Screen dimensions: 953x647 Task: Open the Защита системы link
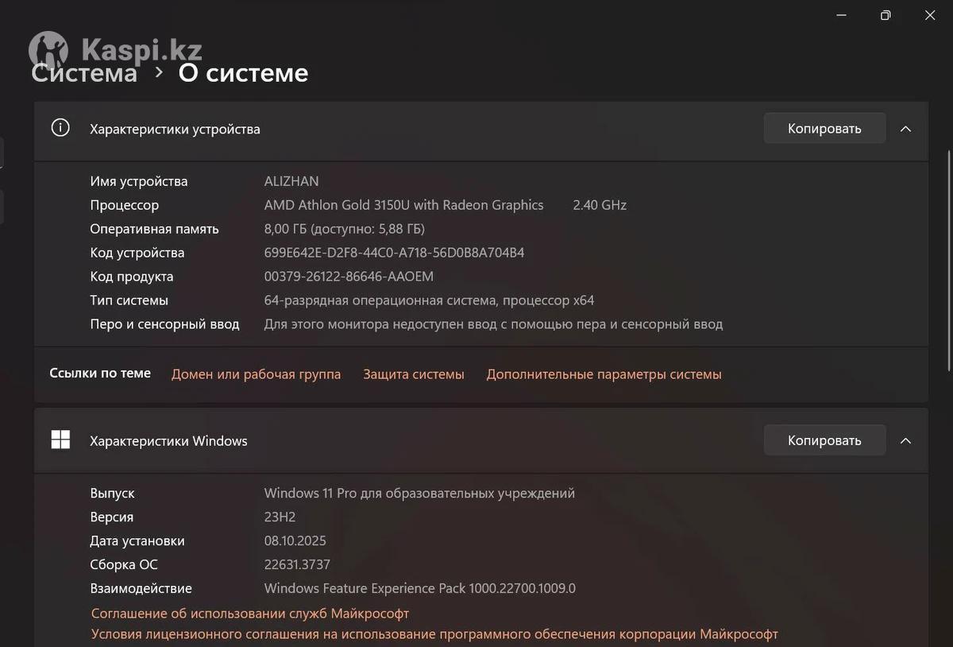[414, 374]
